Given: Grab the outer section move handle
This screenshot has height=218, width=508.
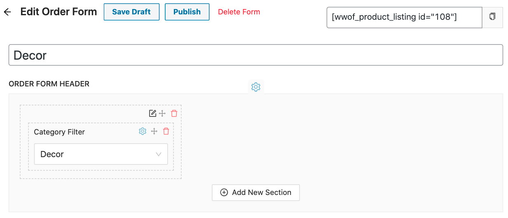Looking at the screenshot, I should tap(162, 114).
